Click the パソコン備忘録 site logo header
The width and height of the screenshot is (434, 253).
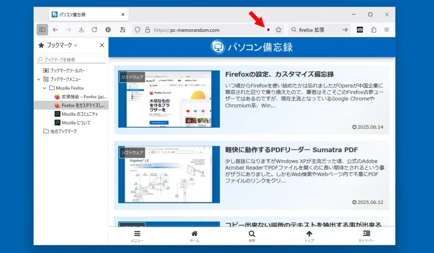[252, 47]
